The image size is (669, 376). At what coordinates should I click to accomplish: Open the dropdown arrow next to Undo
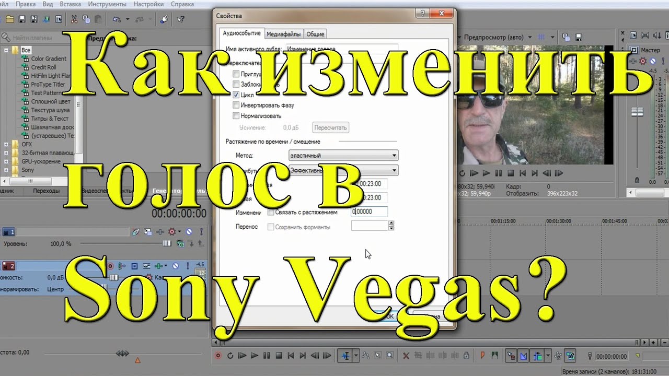[127, 19]
